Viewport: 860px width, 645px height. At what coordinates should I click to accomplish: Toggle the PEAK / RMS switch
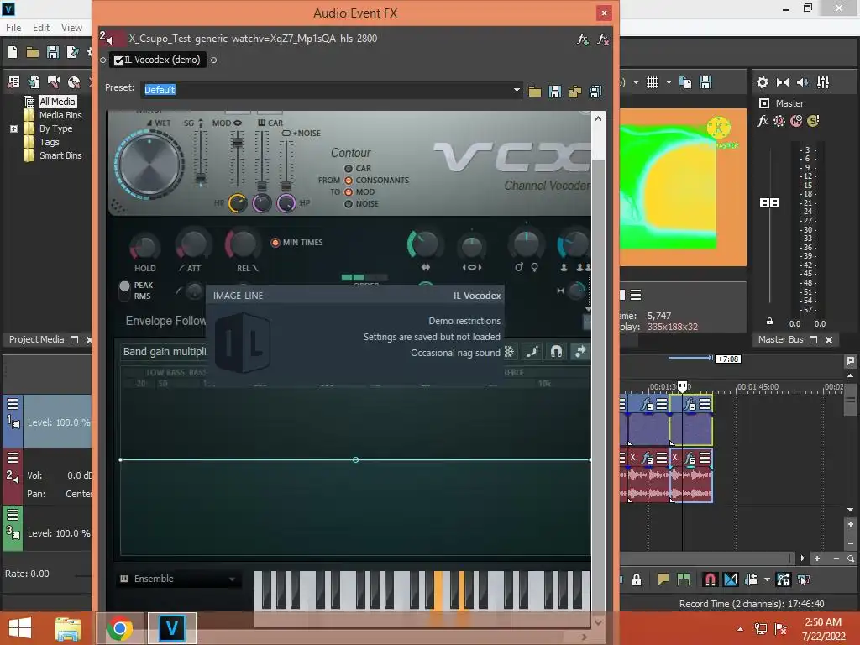pos(124,291)
